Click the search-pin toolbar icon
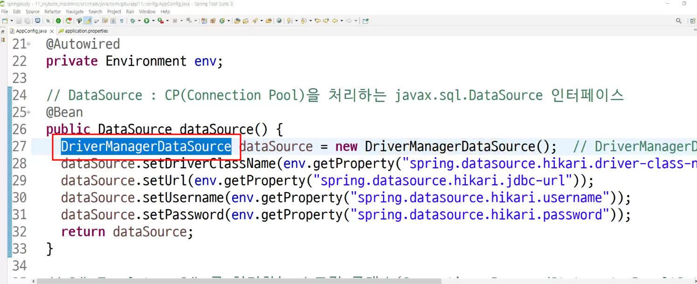The width and height of the screenshot is (697, 284). [x=79, y=21]
